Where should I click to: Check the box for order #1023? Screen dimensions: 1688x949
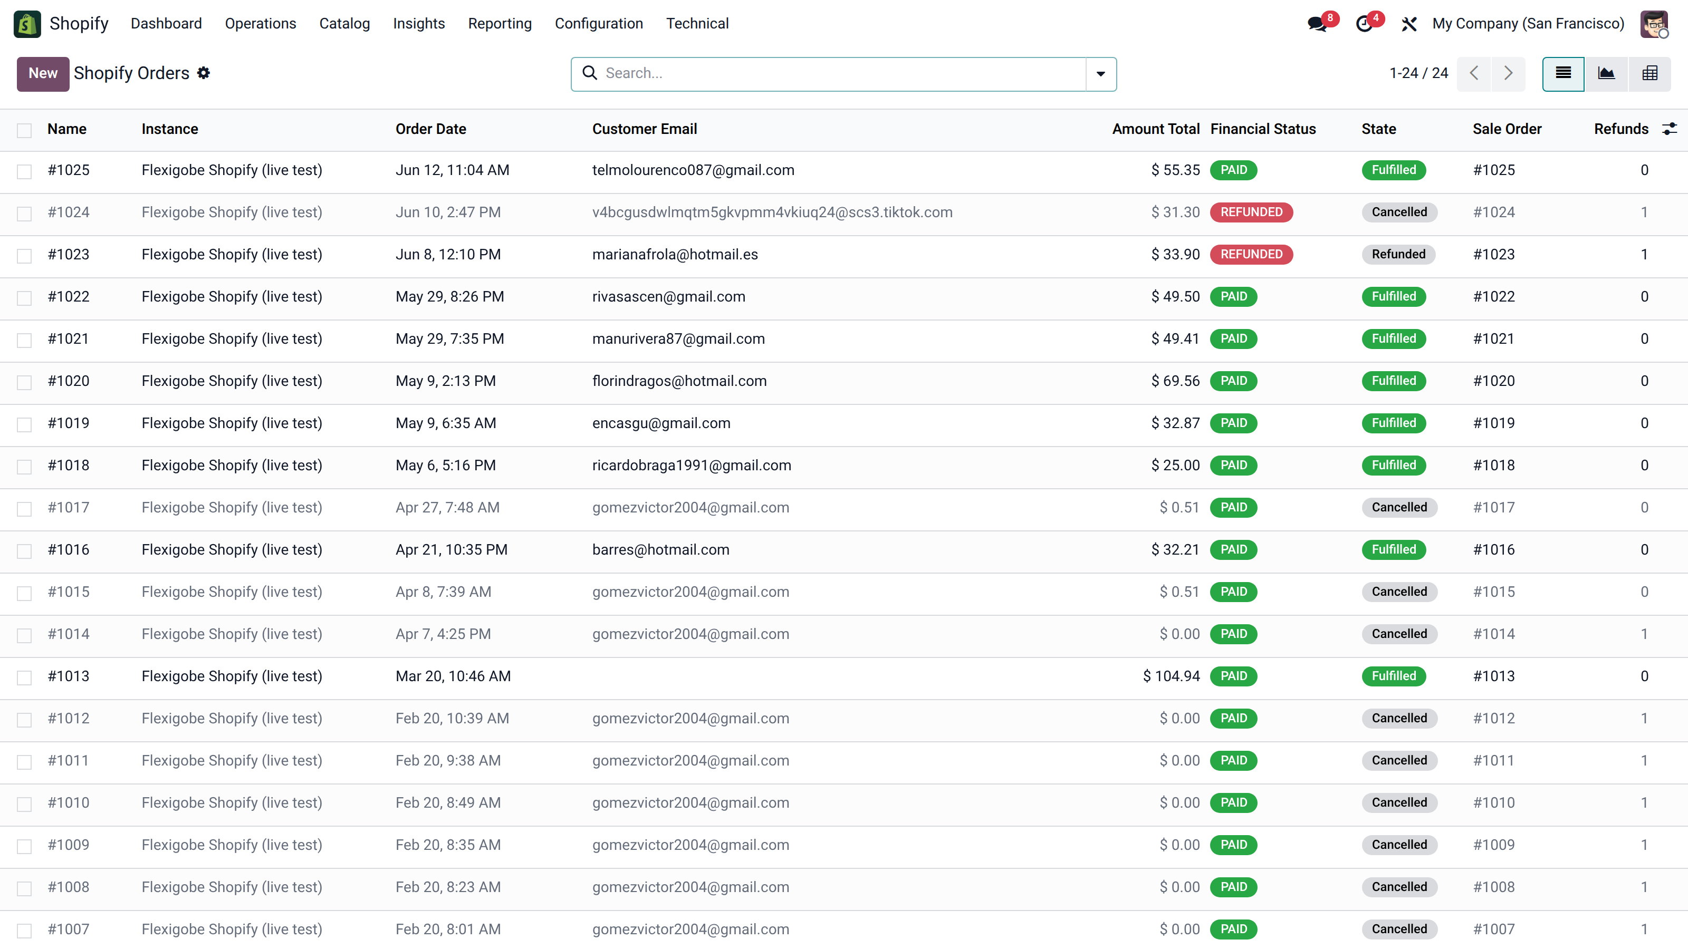(24, 255)
